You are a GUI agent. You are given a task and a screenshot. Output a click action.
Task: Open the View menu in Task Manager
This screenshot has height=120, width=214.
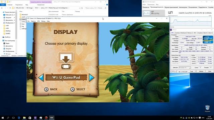pyautogui.click(x=157, y=4)
